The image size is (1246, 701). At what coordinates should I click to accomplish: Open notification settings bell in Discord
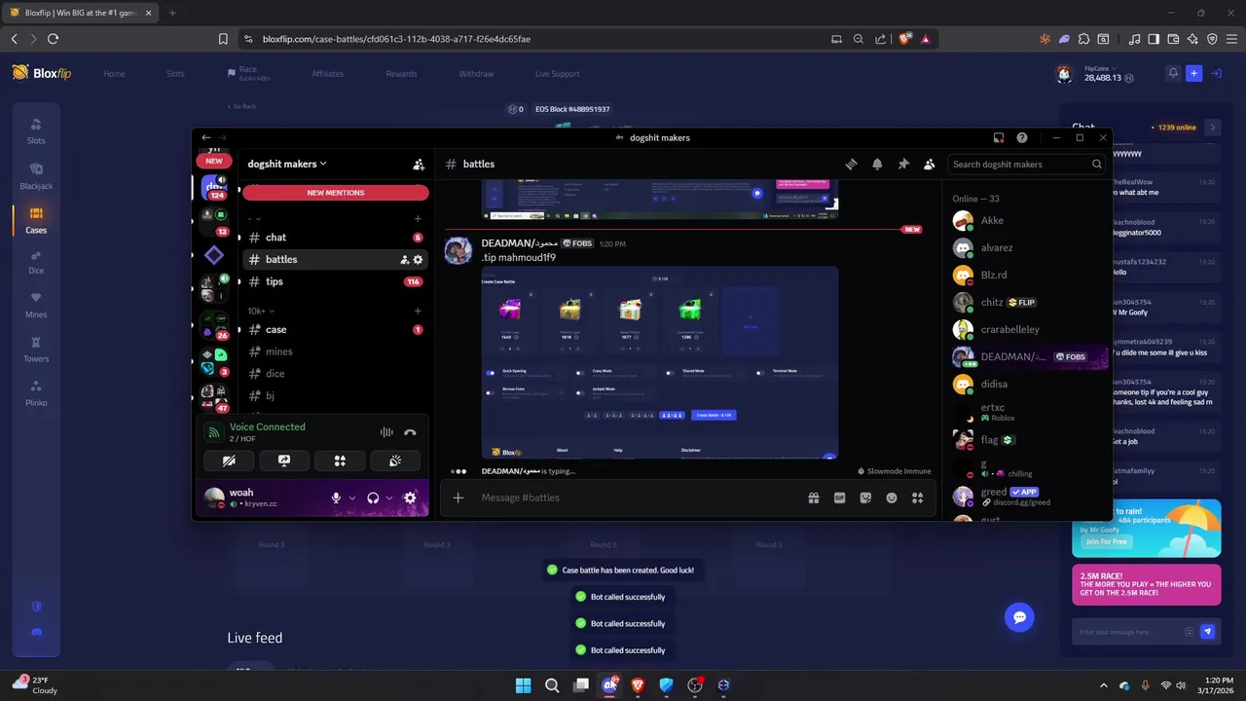[x=877, y=165]
